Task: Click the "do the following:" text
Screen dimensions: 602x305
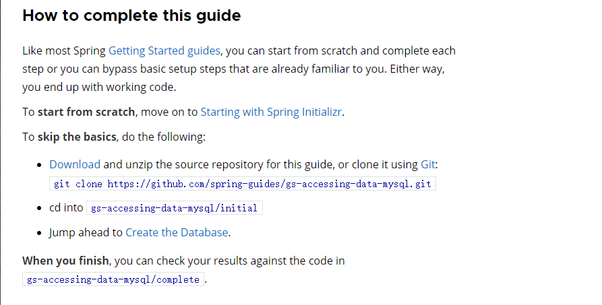Action: [162, 137]
